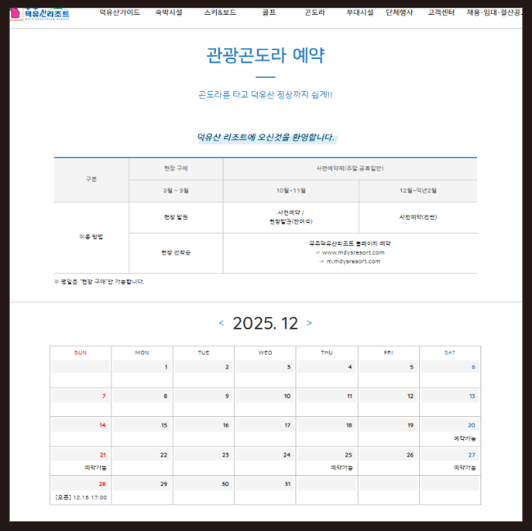Click the 현장 선착순 cell
The image size is (532, 531).
point(176,252)
